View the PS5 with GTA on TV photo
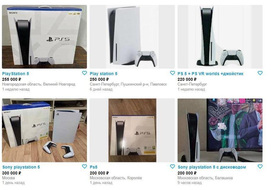The image size is (271, 190). (x=220, y=130)
